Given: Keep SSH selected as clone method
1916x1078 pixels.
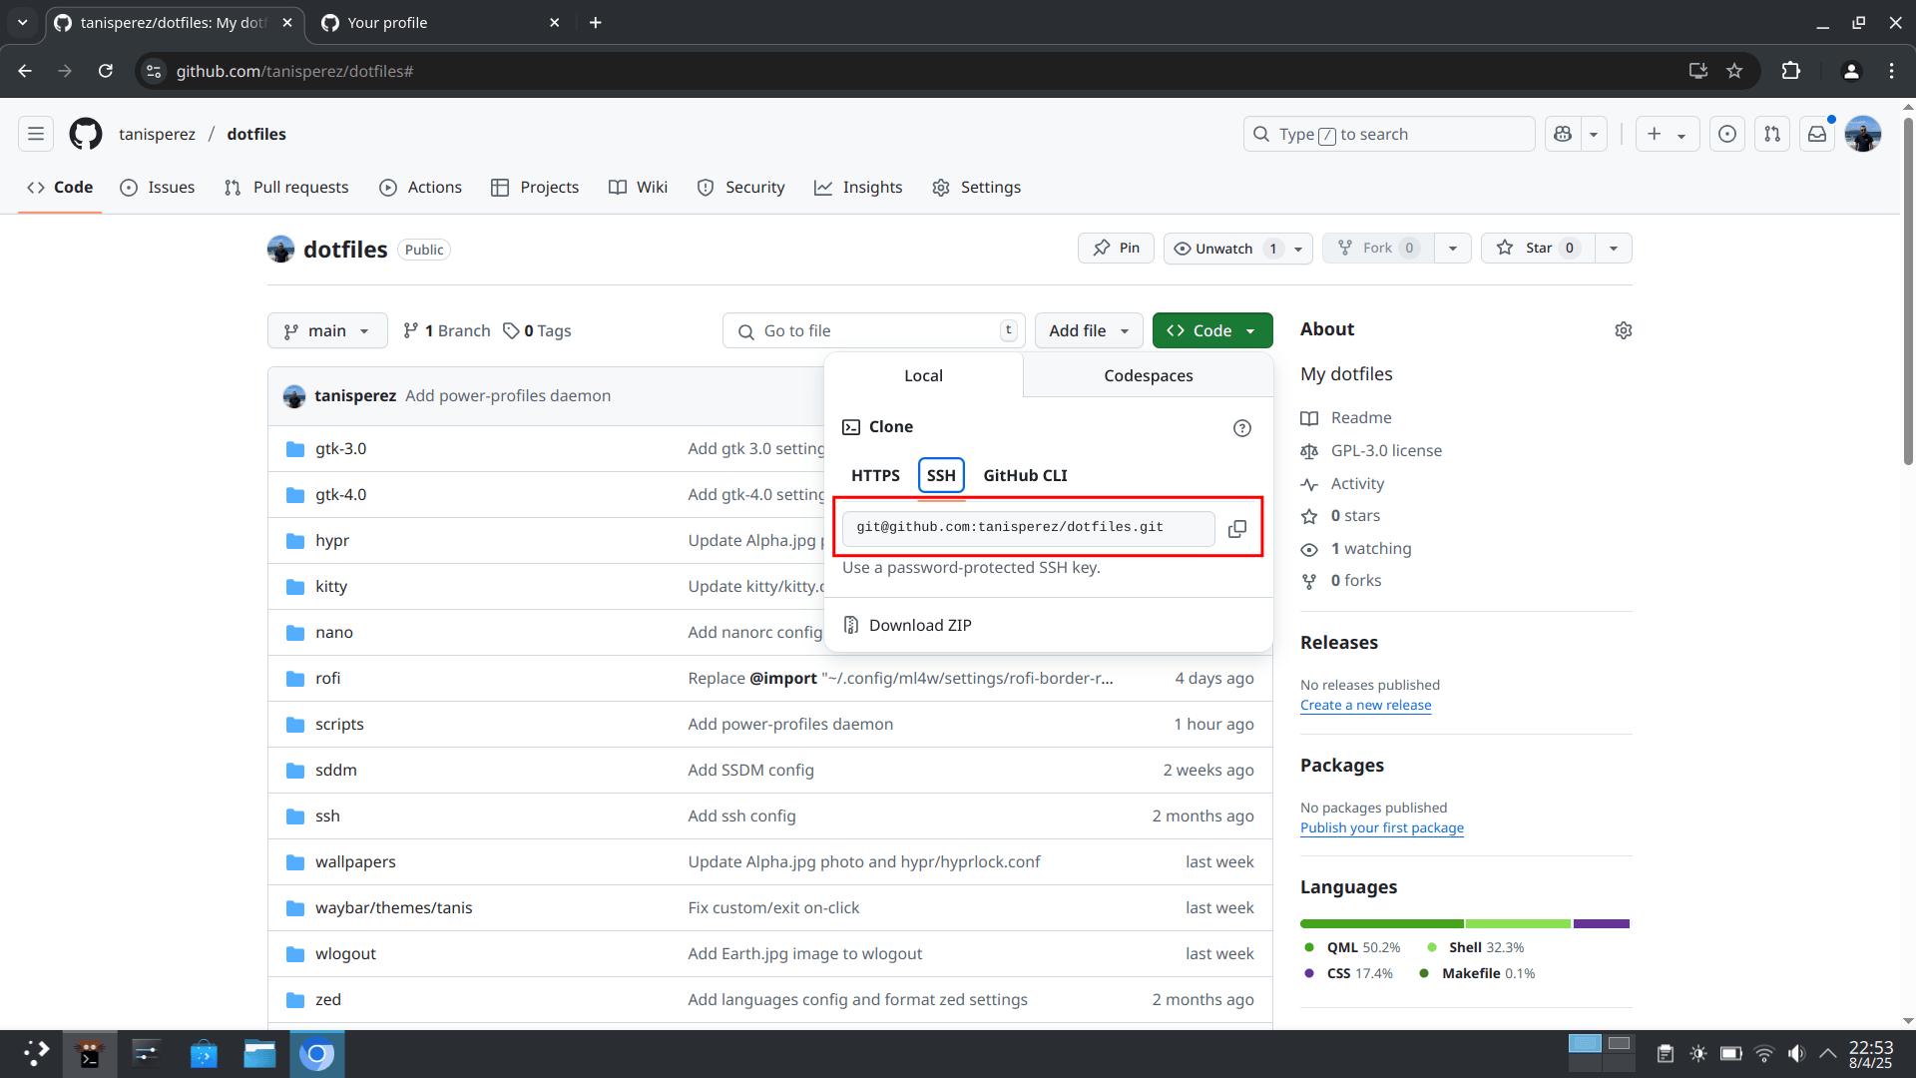Looking at the screenshot, I should click(x=940, y=475).
